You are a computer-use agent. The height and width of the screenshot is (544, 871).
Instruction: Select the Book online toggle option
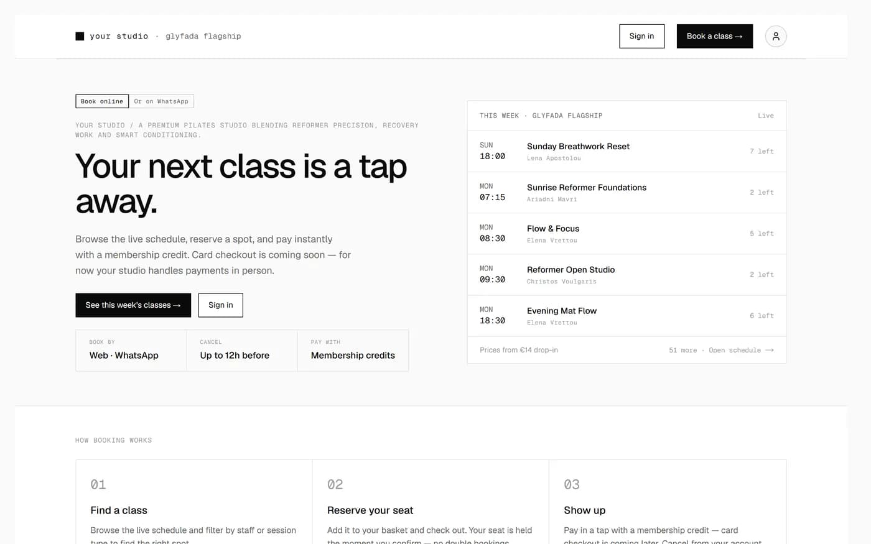tap(102, 101)
